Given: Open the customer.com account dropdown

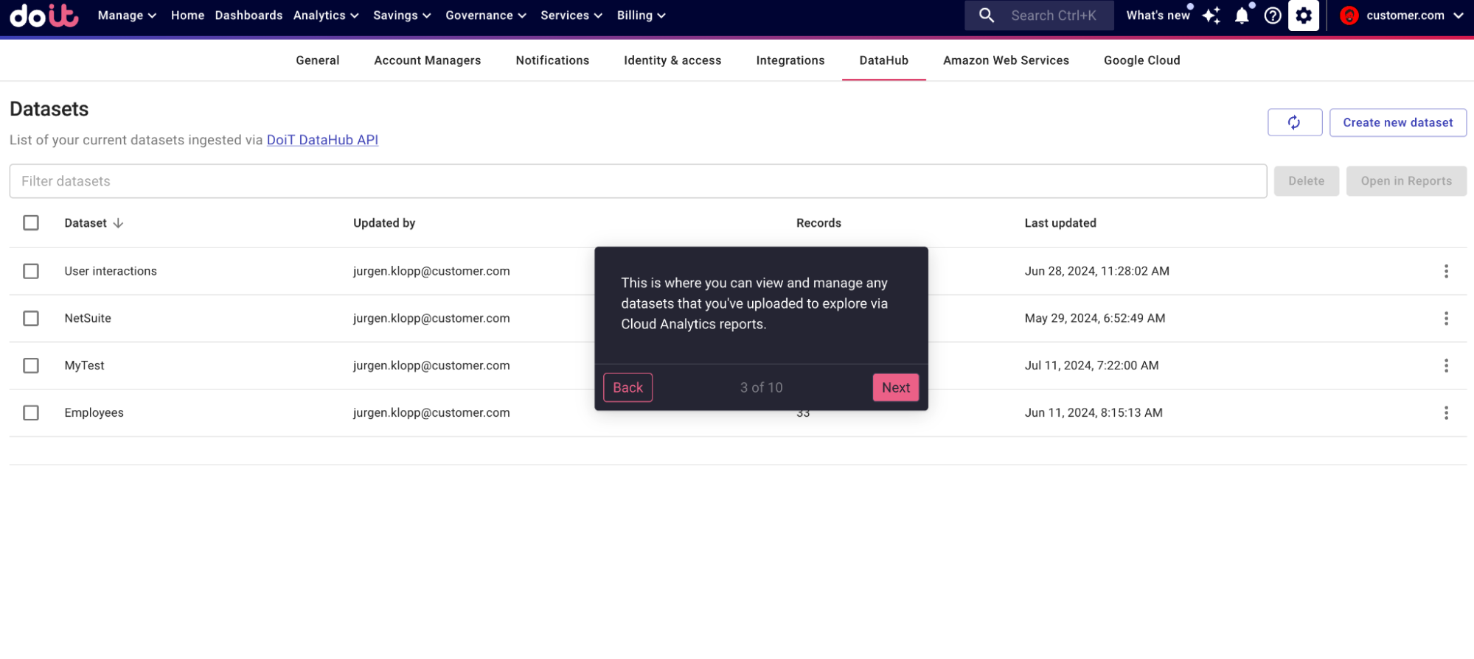Looking at the screenshot, I should click(x=1403, y=15).
